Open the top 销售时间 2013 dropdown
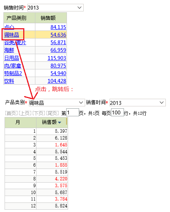This screenshot has height=212, width=170. 56,8
